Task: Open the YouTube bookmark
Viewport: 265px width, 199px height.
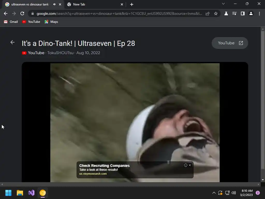Action: tap(31, 22)
